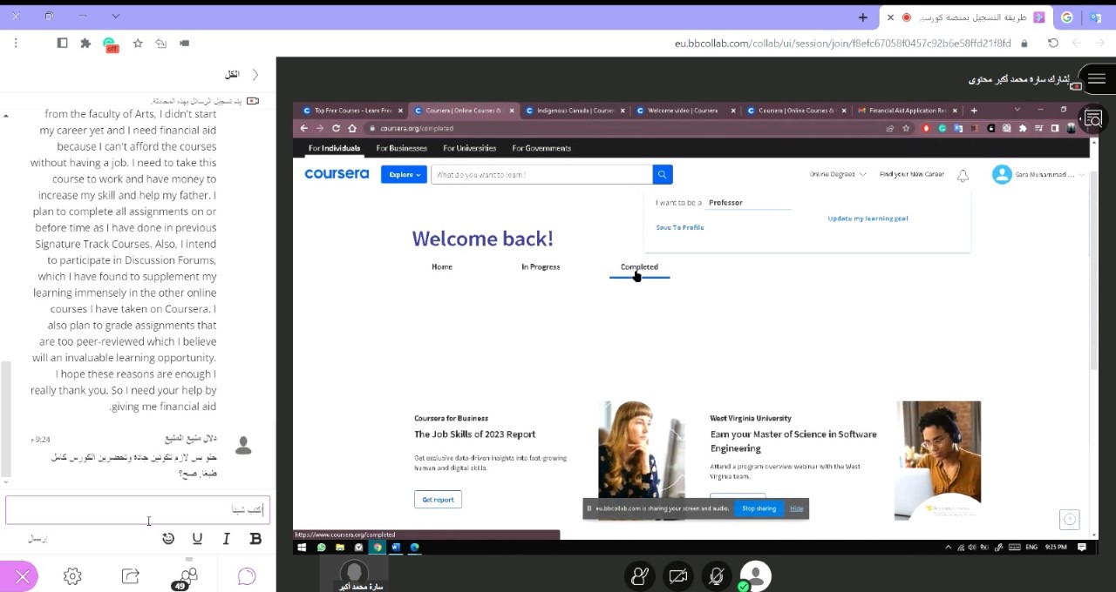Open the attendees panel showing 49
The height and width of the screenshot is (592, 1116).
click(187, 576)
